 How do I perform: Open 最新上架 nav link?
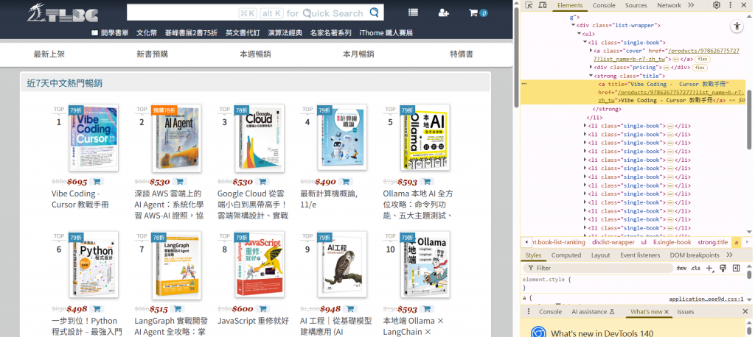(x=49, y=54)
